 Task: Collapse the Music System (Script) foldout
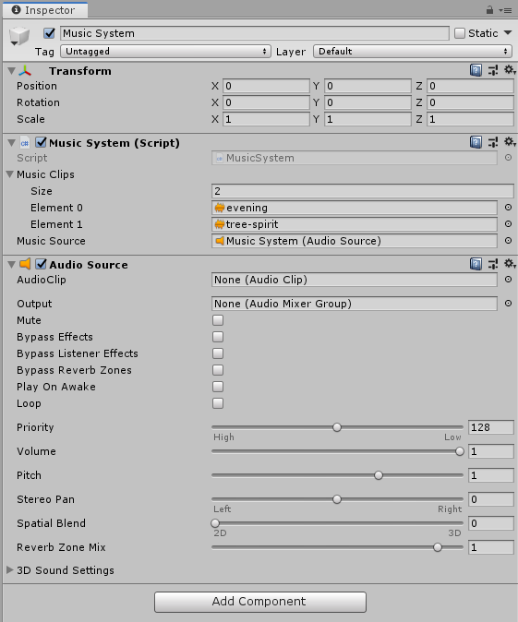[x=11, y=143]
